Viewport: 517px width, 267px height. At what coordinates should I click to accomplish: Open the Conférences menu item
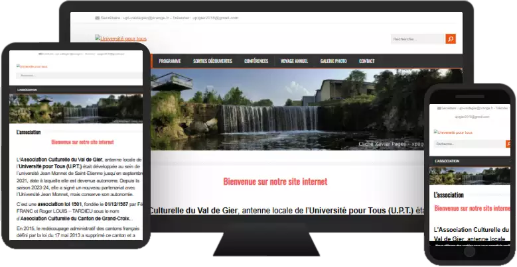pos(256,61)
